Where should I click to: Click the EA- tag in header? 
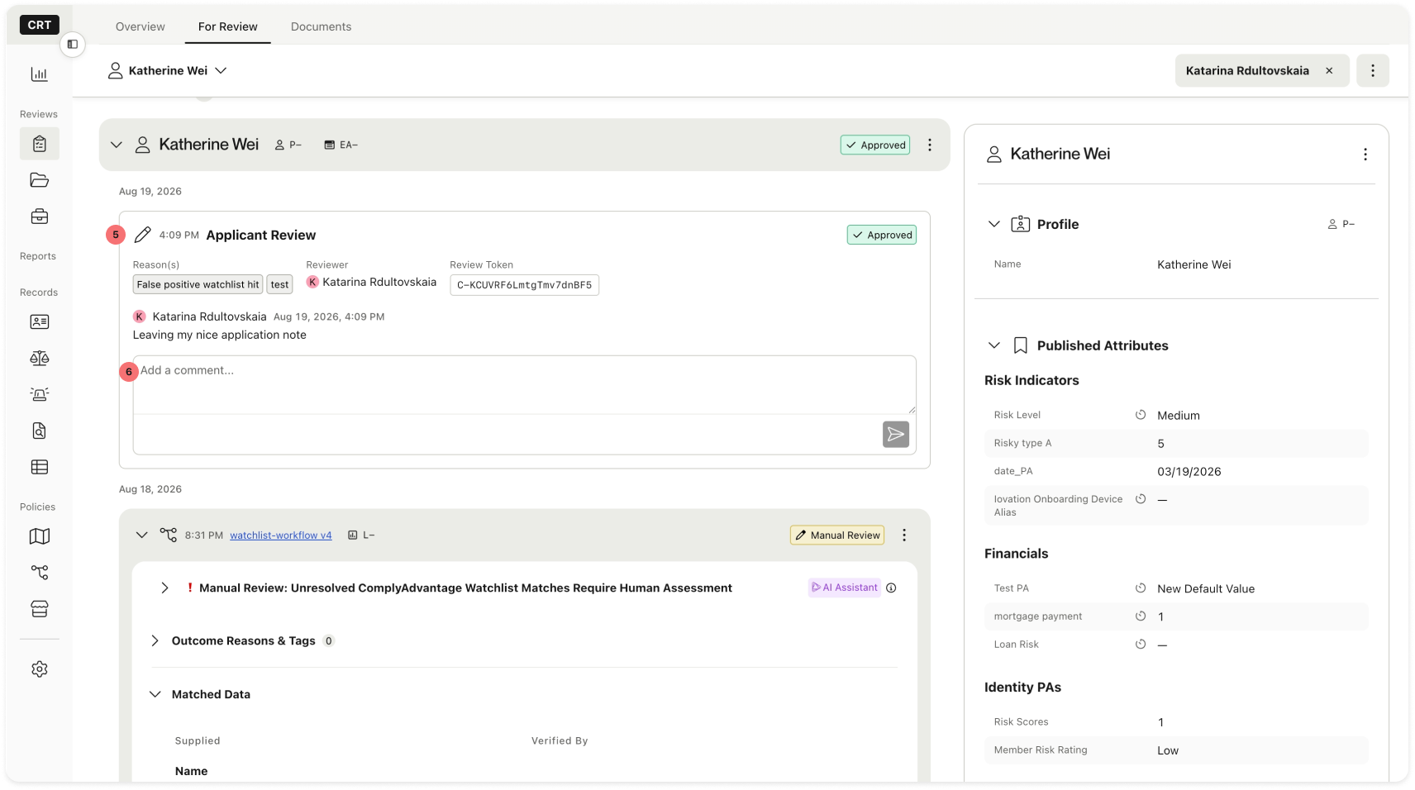(x=341, y=145)
